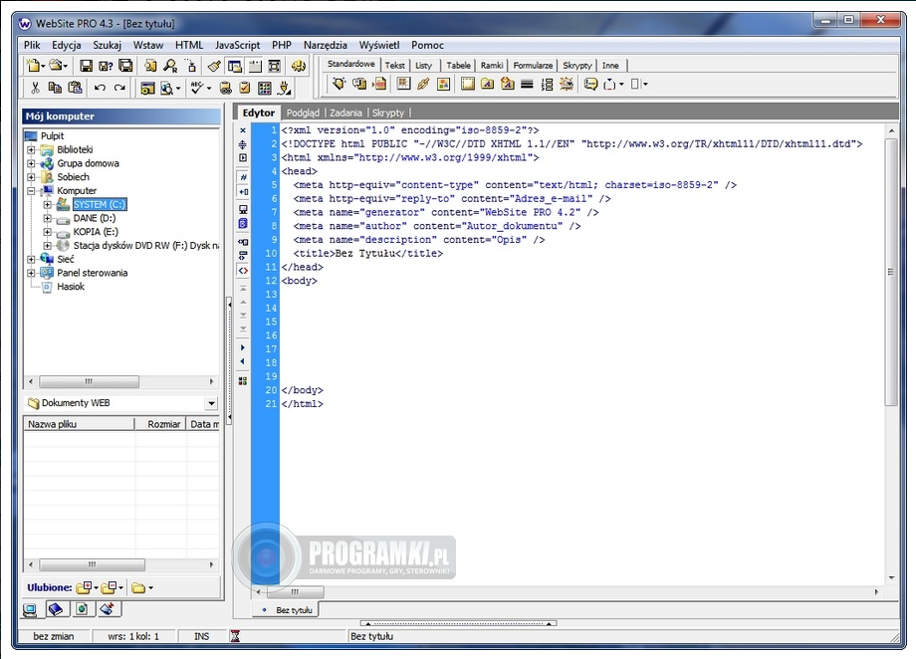This screenshot has height=659, width=916.
Task: Click the Rozmiar column header
Action: coord(160,424)
